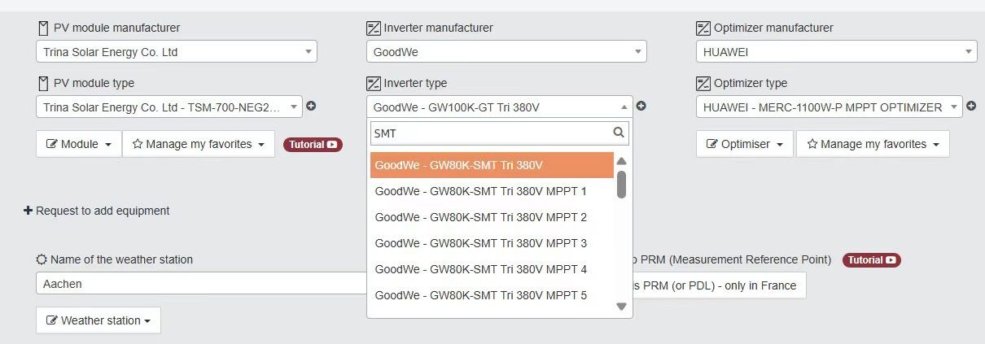Click the search magnifier icon in inverter dropdown

click(619, 133)
